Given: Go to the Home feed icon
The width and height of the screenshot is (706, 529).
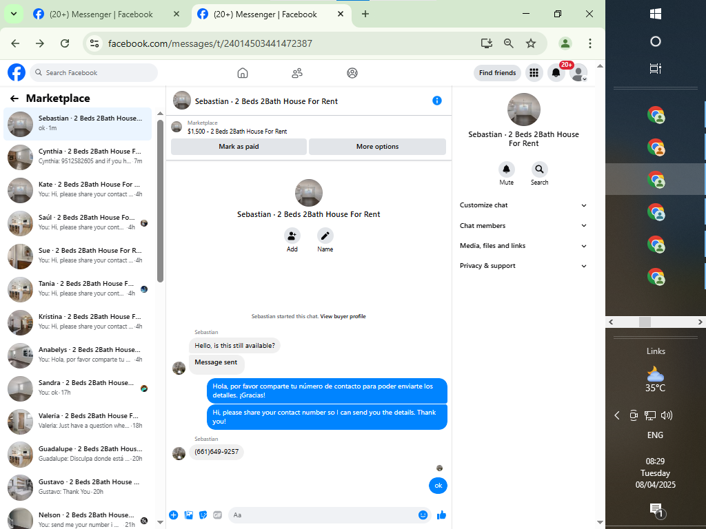Looking at the screenshot, I should click(243, 73).
